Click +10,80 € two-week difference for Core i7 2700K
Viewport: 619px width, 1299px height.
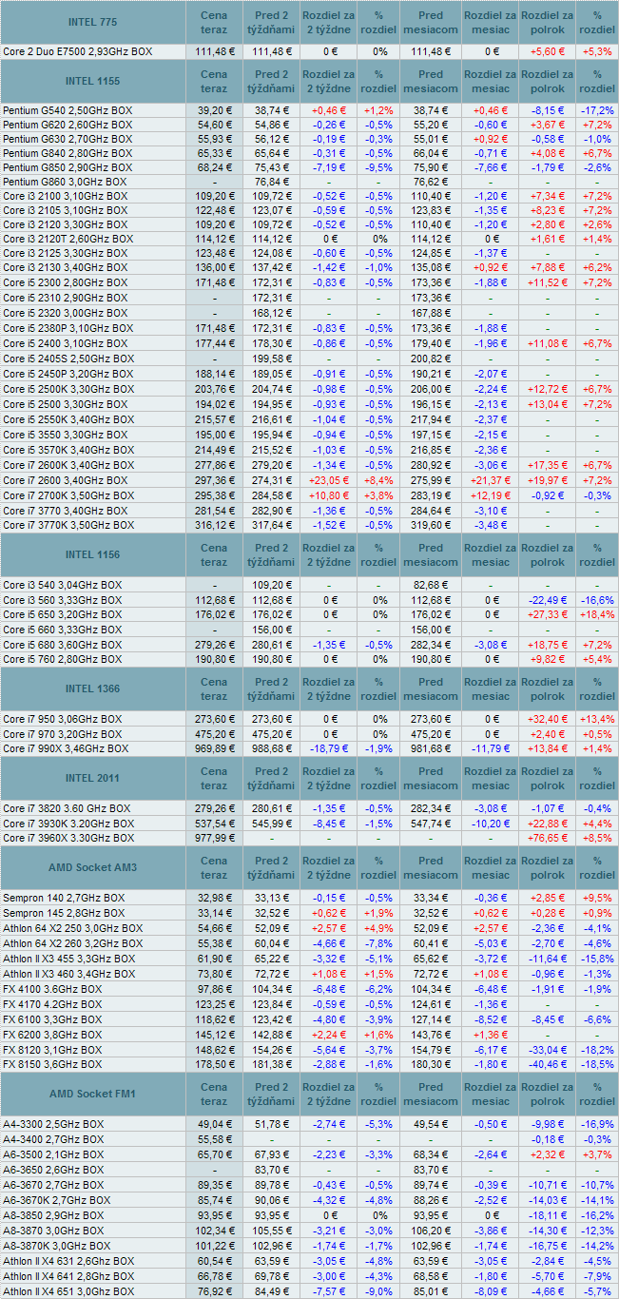(x=329, y=494)
